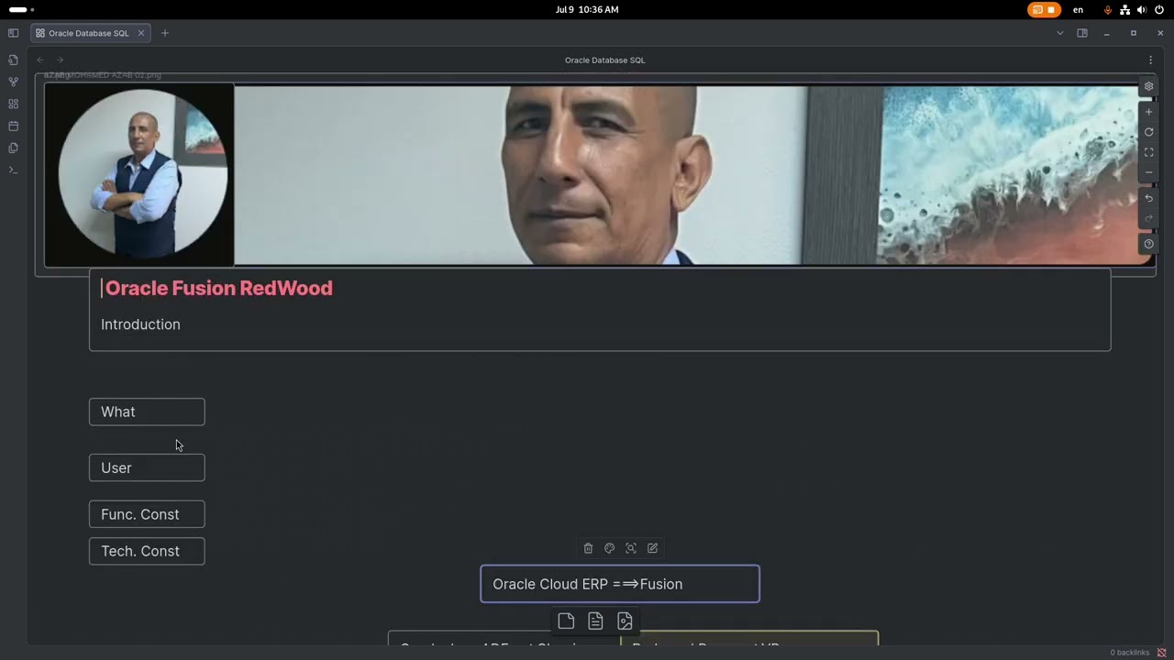Stop the screen recording indicator
1174x660 pixels.
coord(1044,9)
